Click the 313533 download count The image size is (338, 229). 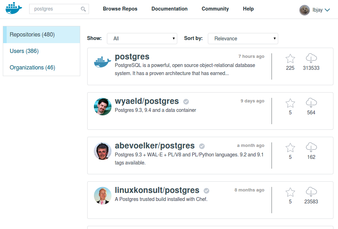click(311, 68)
